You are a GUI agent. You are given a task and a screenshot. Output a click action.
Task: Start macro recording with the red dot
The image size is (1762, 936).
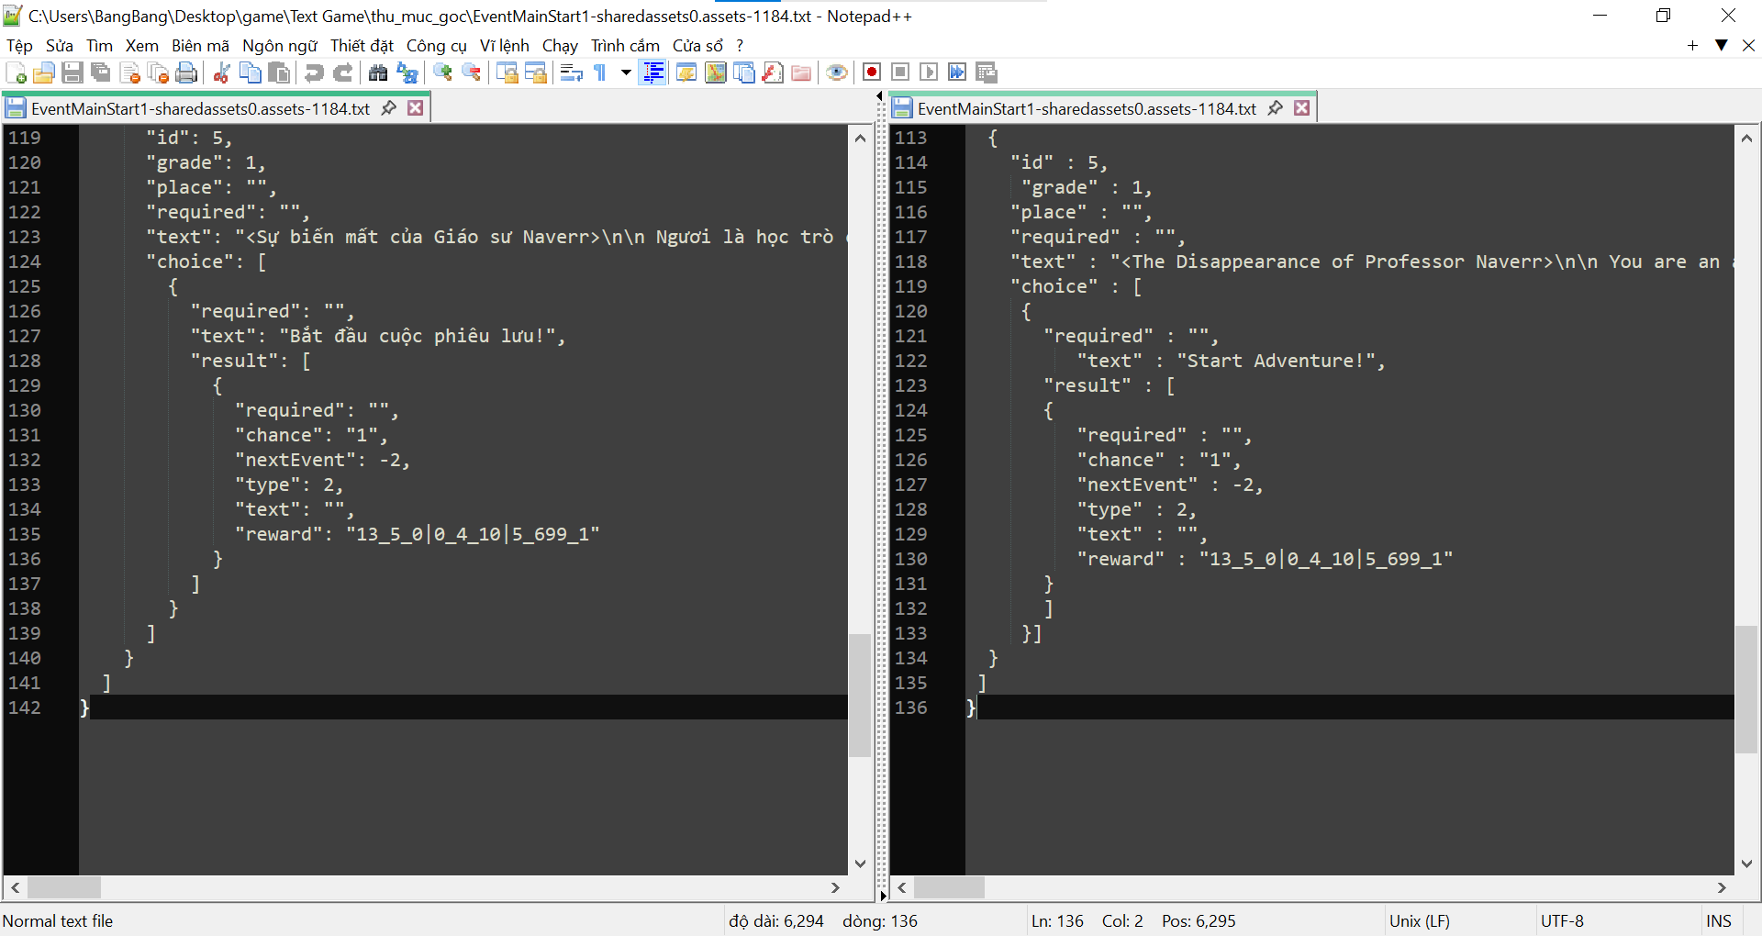tap(872, 72)
